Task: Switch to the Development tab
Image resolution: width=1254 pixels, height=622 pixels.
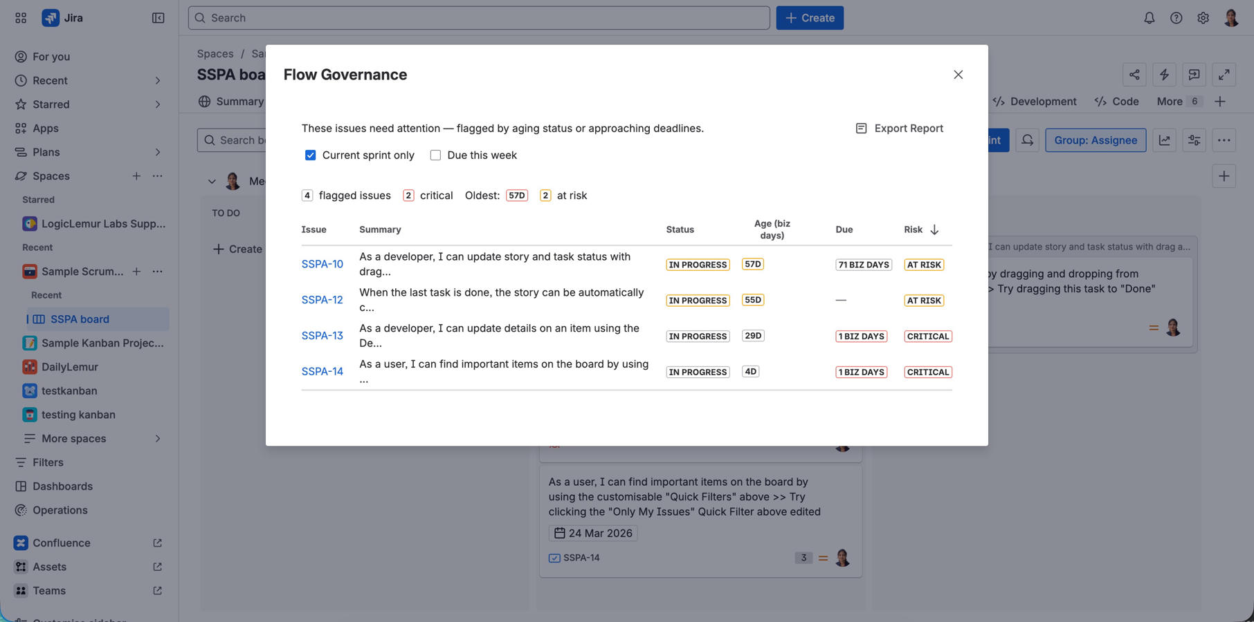Action: 1035,102
